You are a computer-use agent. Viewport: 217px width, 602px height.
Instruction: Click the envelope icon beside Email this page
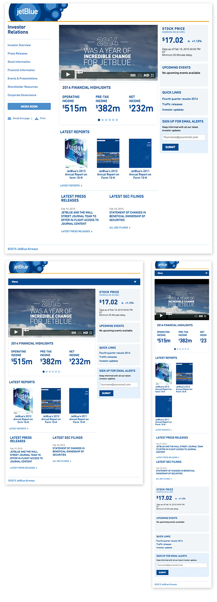[9, 119]
